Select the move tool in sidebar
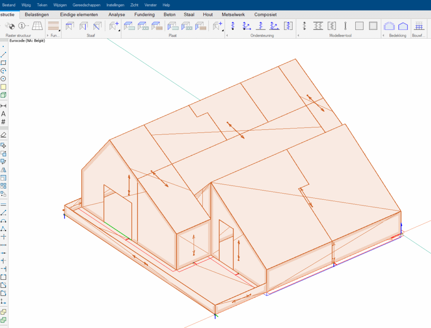This screenshot has width=431, height=328. (x=3, y=145)
